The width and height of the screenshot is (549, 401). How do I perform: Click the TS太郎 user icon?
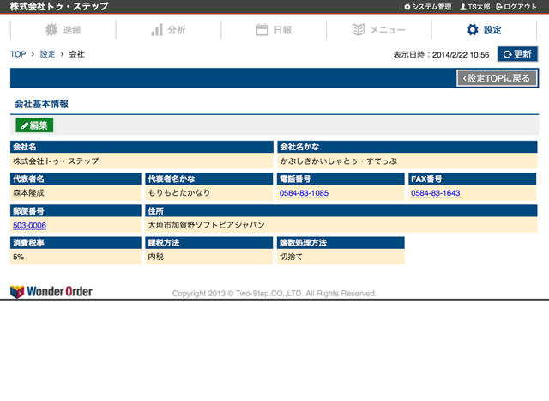point(463,7)
